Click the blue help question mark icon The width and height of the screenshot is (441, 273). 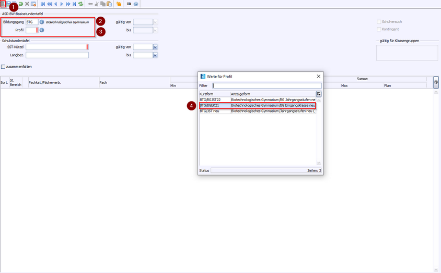pyautogui.click(x=136, y=4)
